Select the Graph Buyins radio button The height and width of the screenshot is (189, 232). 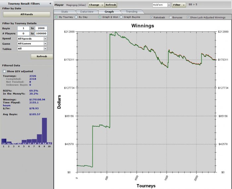click(x=121, y=17)
